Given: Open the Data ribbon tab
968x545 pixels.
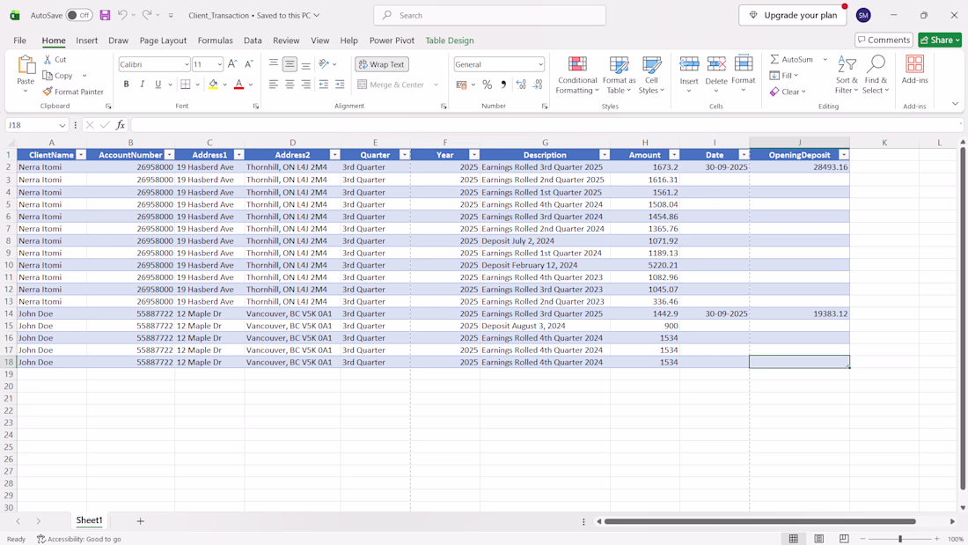Looking at the screenshot, I should click(x=253, y=41).
